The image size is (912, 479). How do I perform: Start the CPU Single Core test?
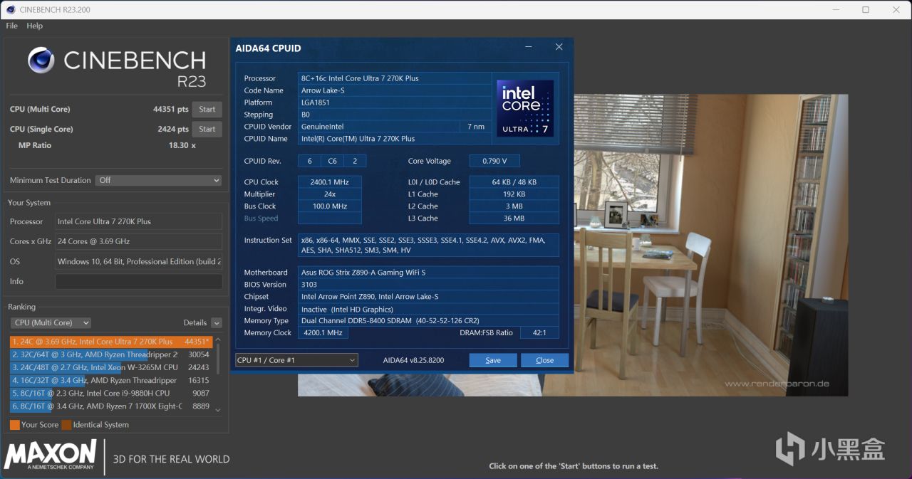click(207, 130)
